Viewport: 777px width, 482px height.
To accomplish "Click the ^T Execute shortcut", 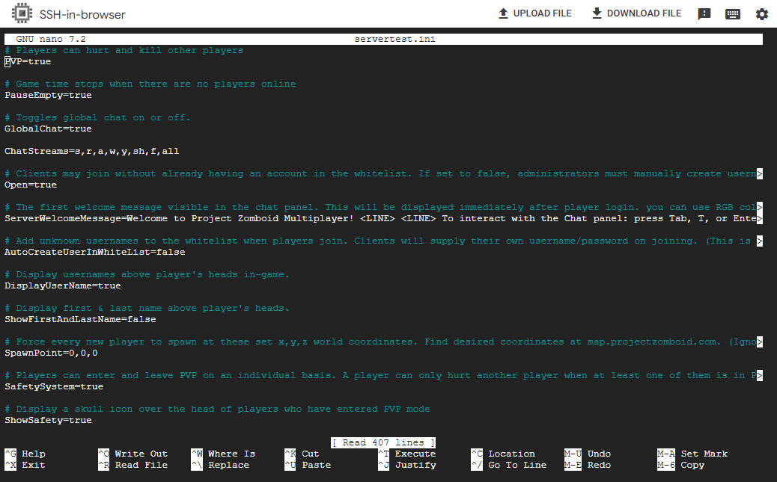I will 406,454.
